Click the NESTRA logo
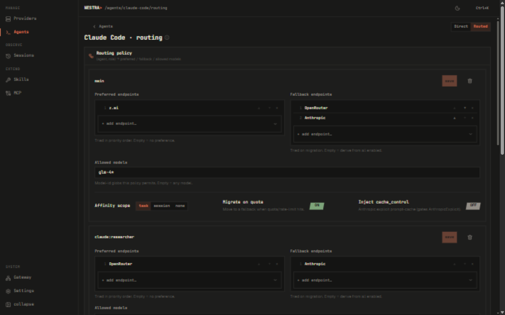The image size is (505, 315). 93,8
